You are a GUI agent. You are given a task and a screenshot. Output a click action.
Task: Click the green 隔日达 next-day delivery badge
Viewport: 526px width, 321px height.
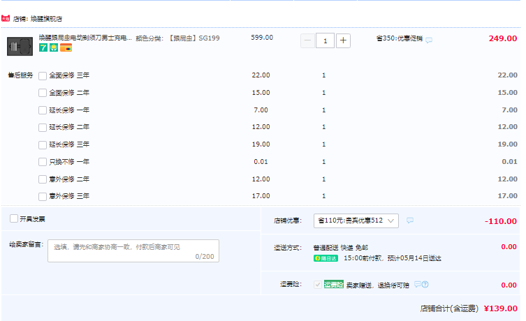(x=326, y=258)
